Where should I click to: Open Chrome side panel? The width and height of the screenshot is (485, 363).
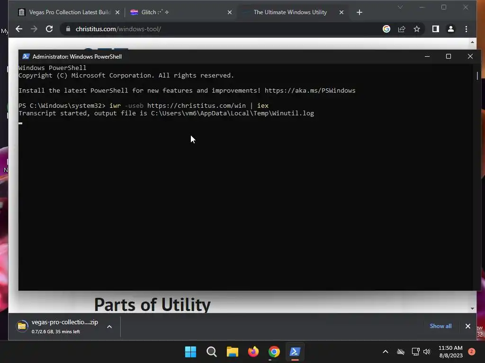(436, 29)
